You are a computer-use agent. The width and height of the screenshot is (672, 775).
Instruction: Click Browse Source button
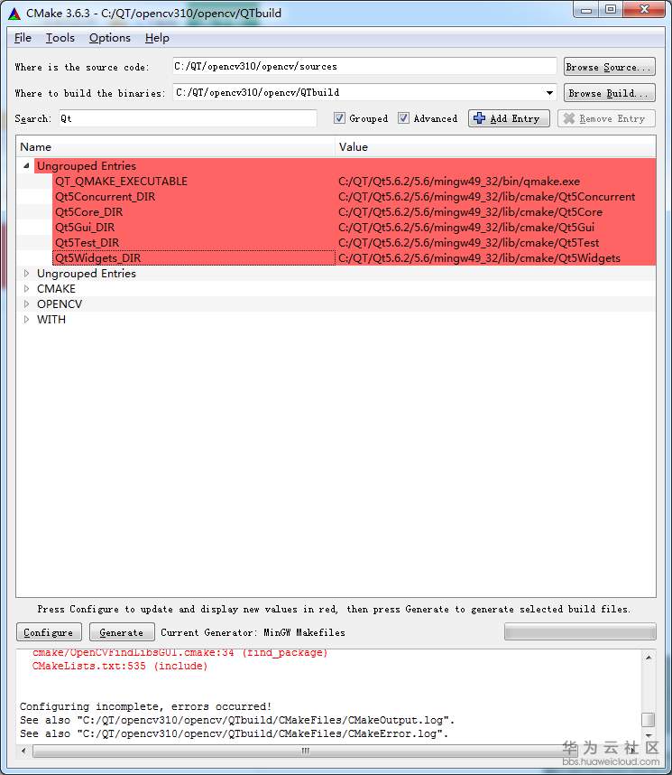click(609, 67)
